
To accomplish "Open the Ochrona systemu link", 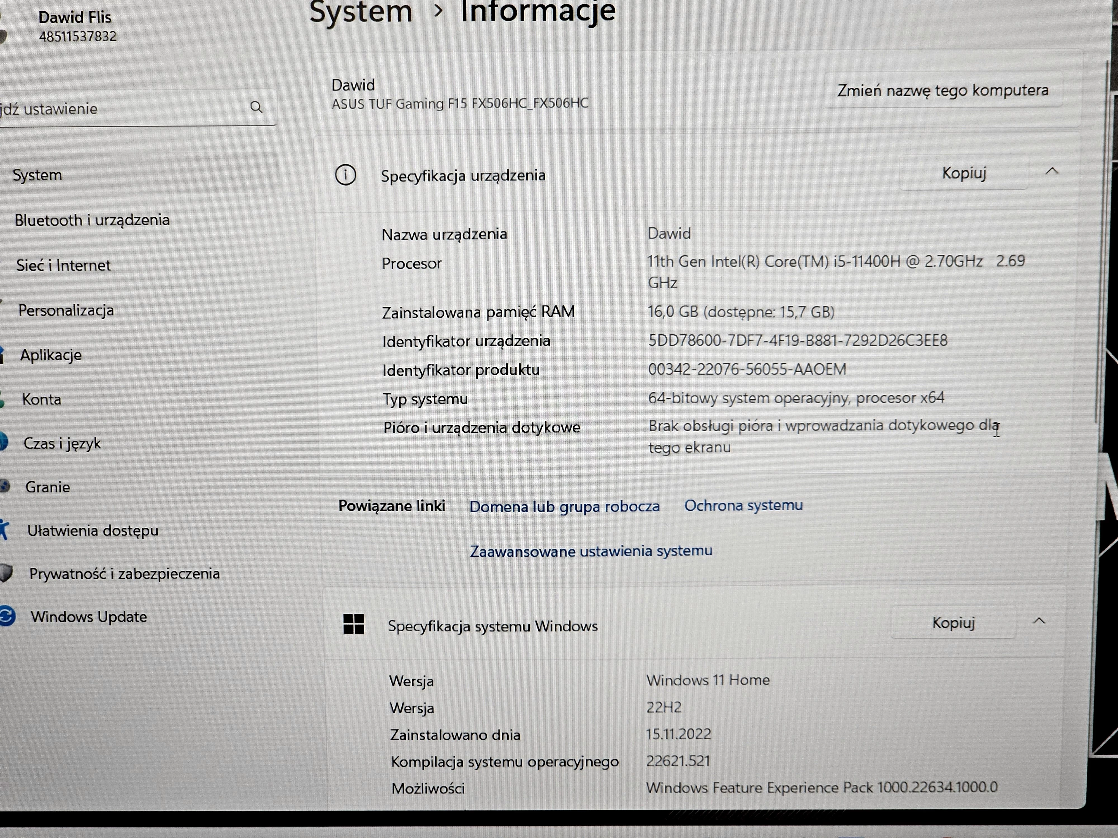I will (743, 505).
